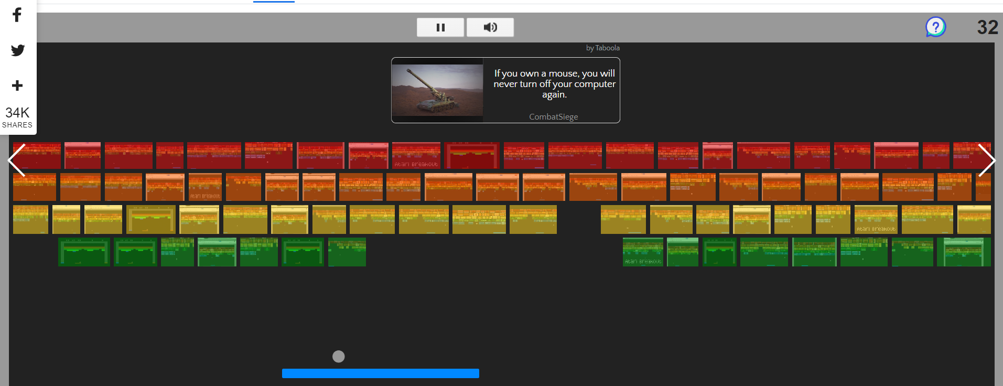Share the page on Twitter
The height and width of the screenshot is (386, 1003).
tap(18, 50)
